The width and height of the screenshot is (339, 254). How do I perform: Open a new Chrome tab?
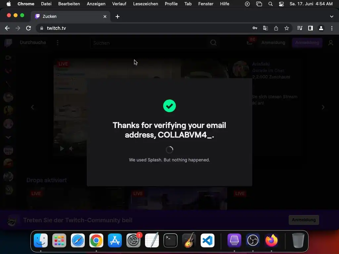tap(118, 17)
